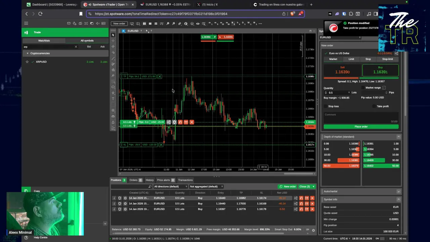Viewport: 430px width, 242px height.
Task: Switch to the History tab
Action: (x=149, y=180)
